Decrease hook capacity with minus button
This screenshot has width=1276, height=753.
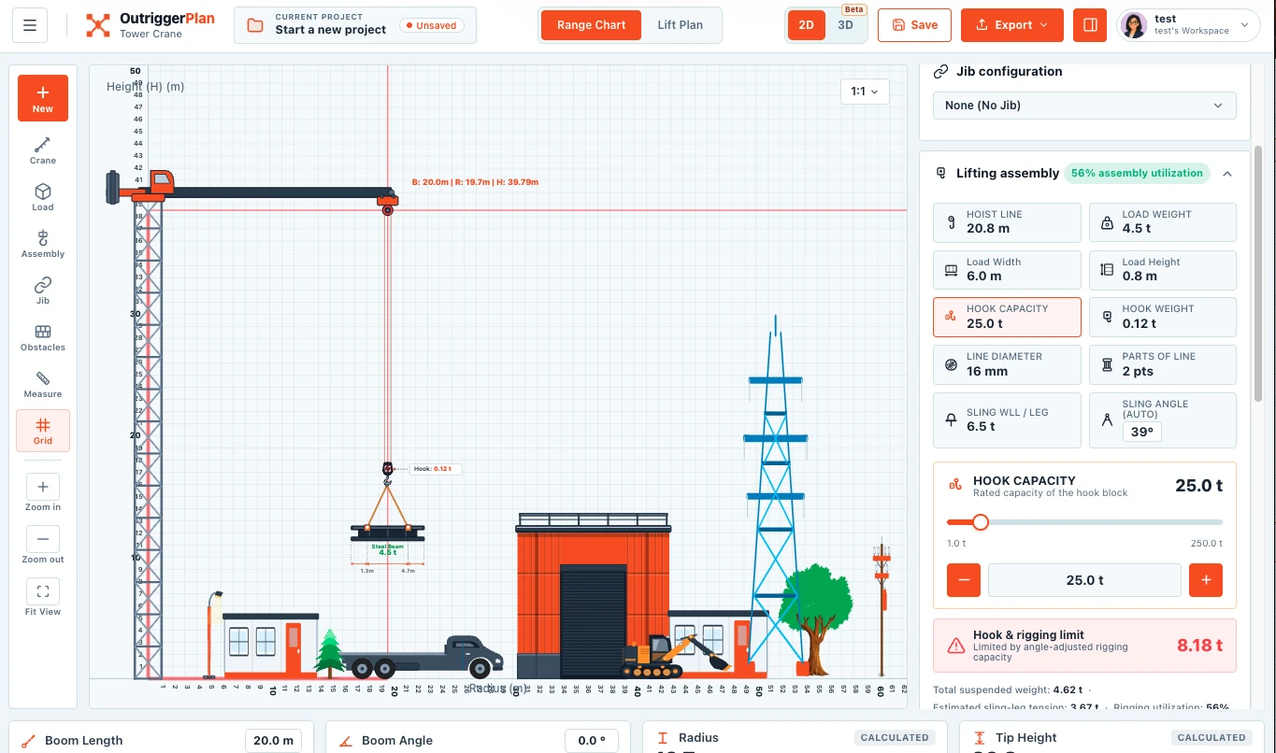tap(964, 580)
